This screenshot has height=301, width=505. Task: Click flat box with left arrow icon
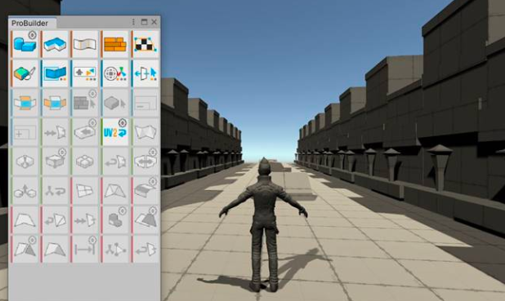click(x=85, y=132)
